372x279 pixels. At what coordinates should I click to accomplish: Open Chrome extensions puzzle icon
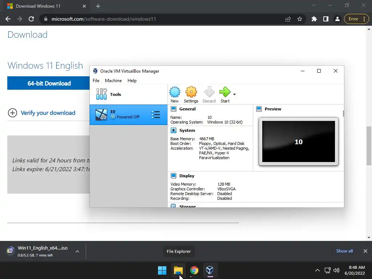(314, 19)
